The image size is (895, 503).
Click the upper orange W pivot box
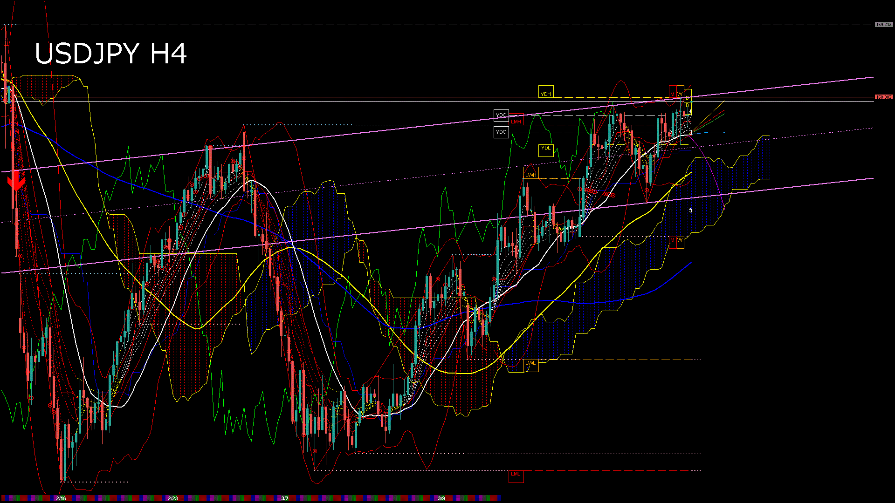[x=680, y=92]
